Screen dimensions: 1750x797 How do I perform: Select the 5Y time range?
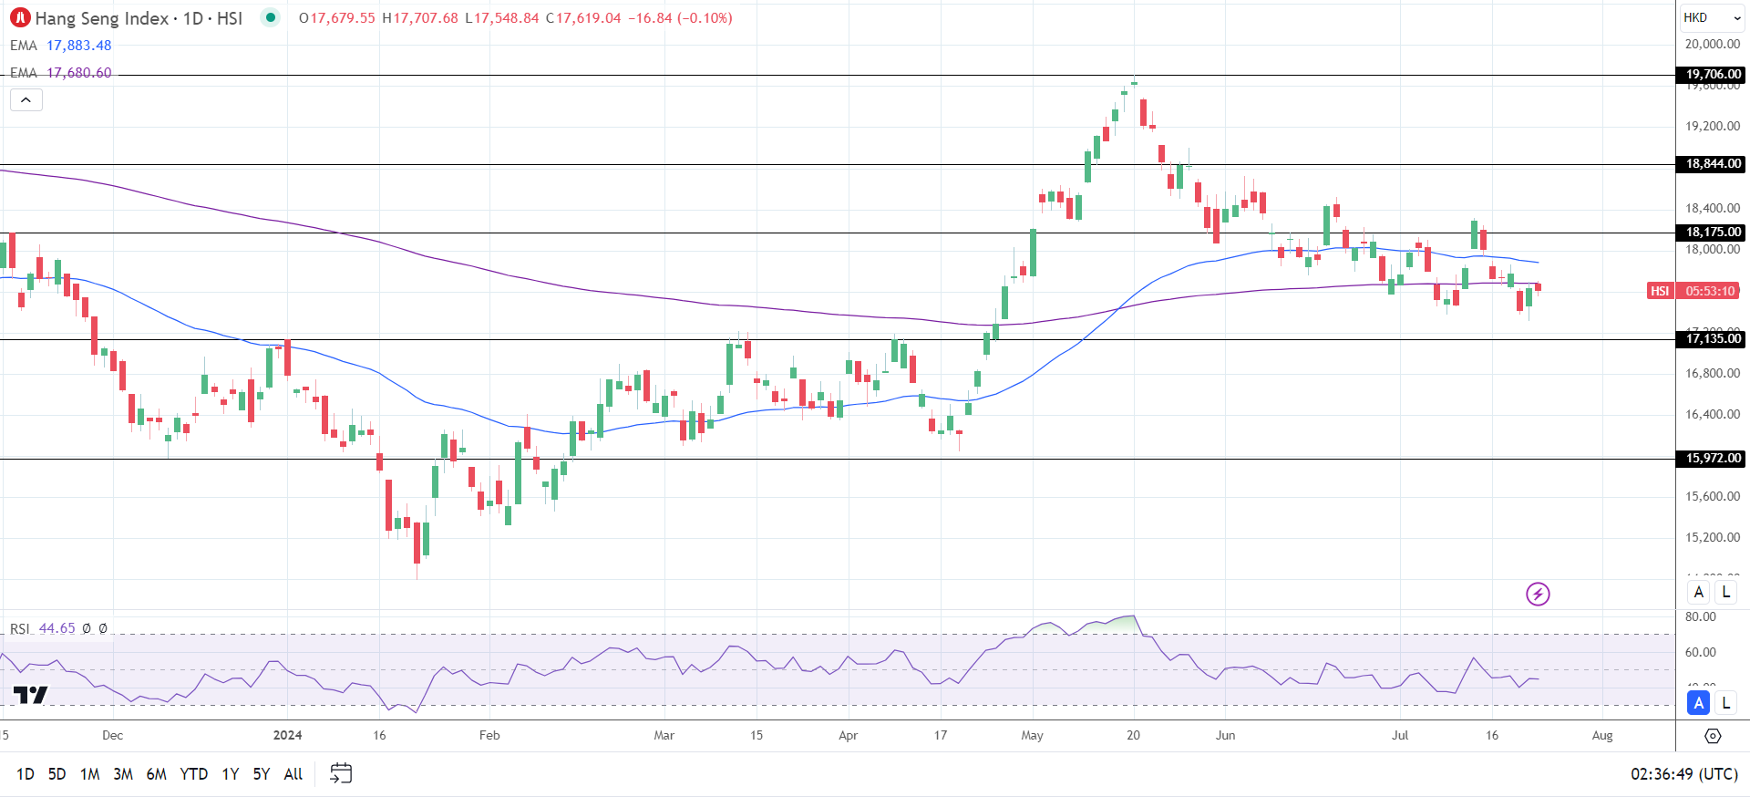[262, 774]
